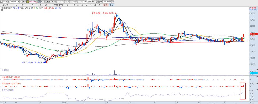Expand the minute interval dropdown after 120

pyautogui.click(x=82, y=2)
